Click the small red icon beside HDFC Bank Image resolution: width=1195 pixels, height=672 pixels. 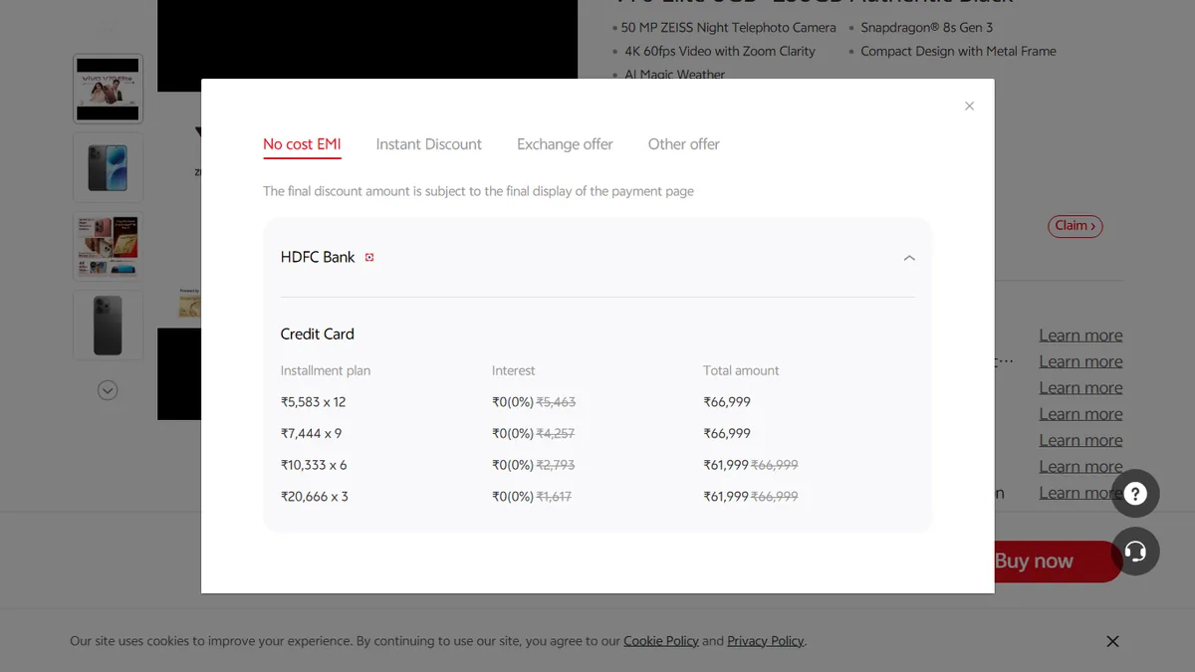369,257
